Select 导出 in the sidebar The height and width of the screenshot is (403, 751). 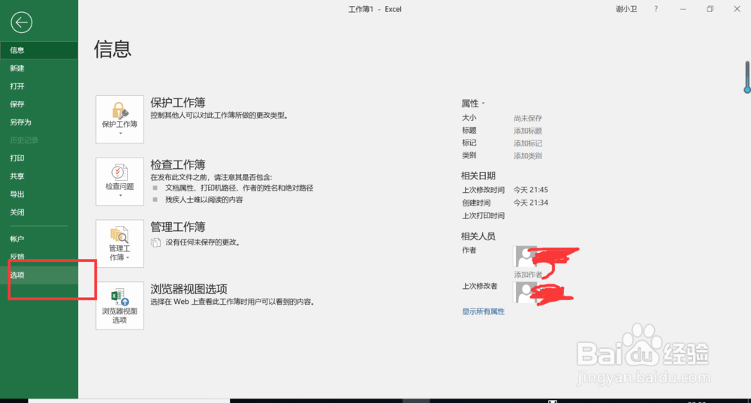[39, 194]
